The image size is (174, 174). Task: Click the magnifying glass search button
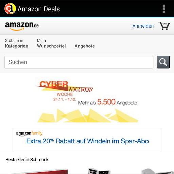[163, 62]
